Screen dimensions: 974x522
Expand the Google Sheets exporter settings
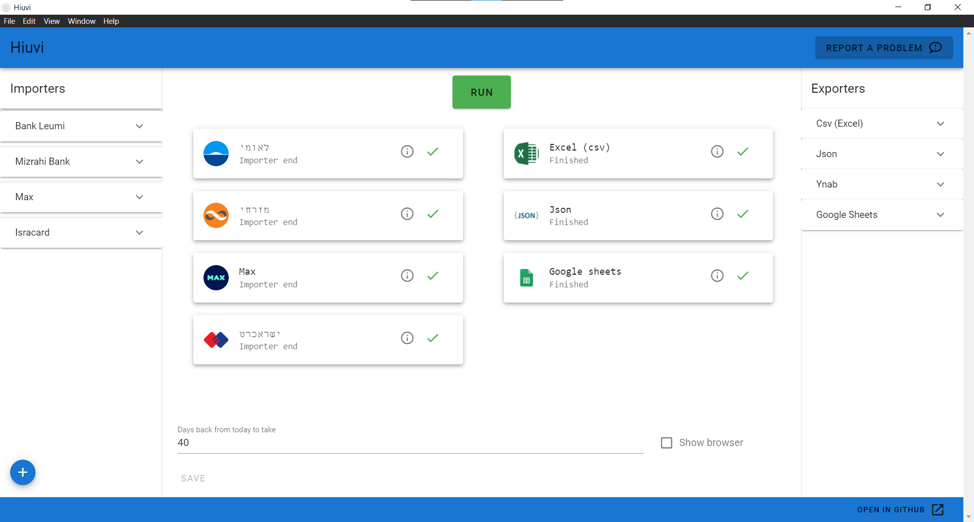(x=882, y=215)
